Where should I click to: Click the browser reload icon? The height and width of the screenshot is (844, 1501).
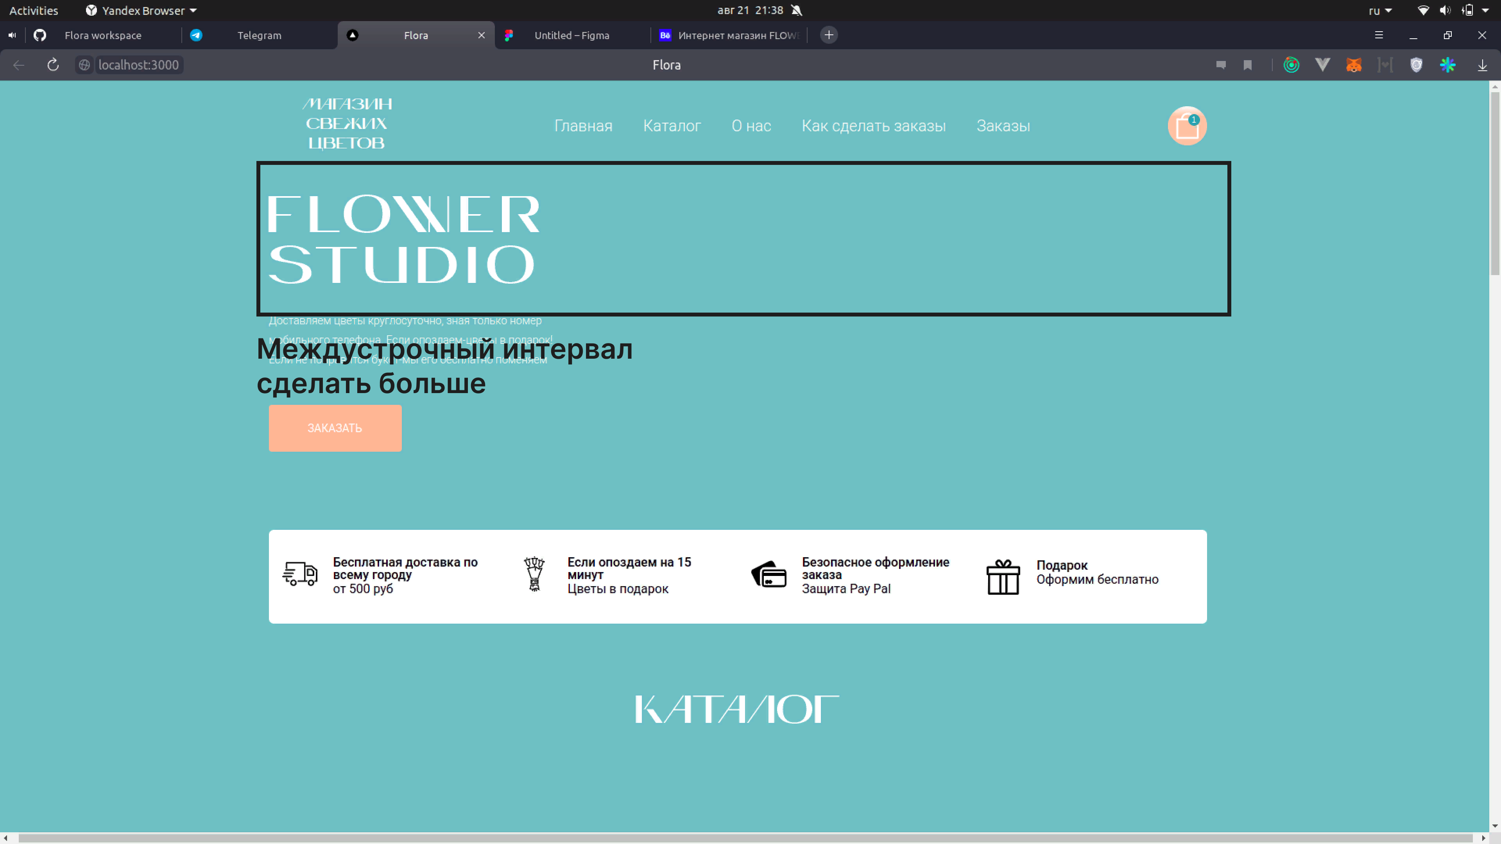pos(53,64)
